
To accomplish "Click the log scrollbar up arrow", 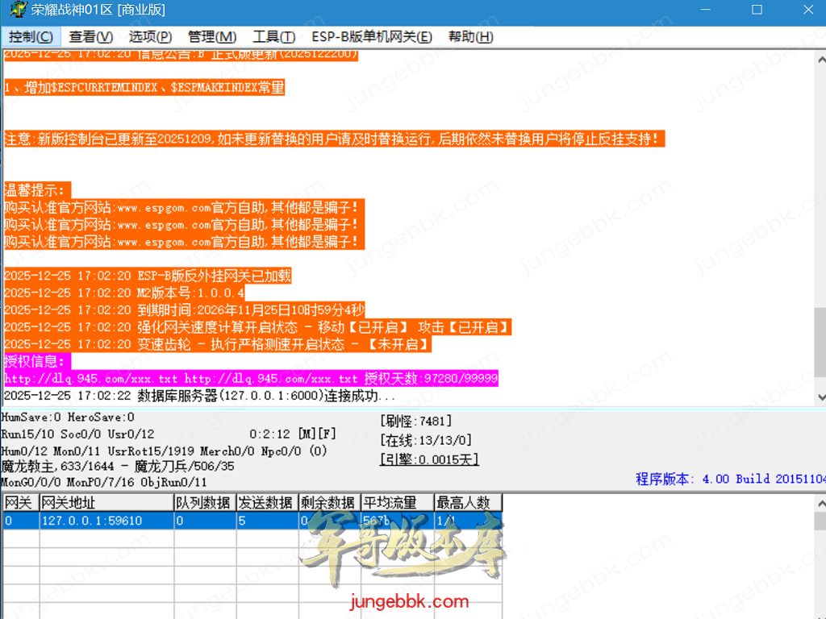I will pos(819,57).
